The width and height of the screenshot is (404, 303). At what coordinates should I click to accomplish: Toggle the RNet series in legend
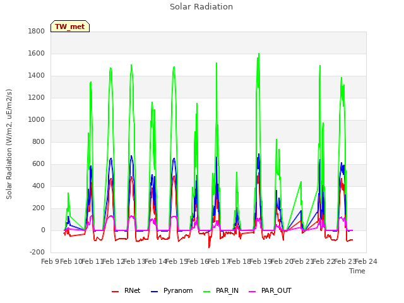click(x=126, y=290)
